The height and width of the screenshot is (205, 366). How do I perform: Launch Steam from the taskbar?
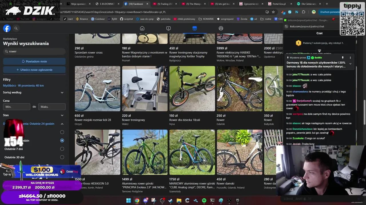(170, 200)
